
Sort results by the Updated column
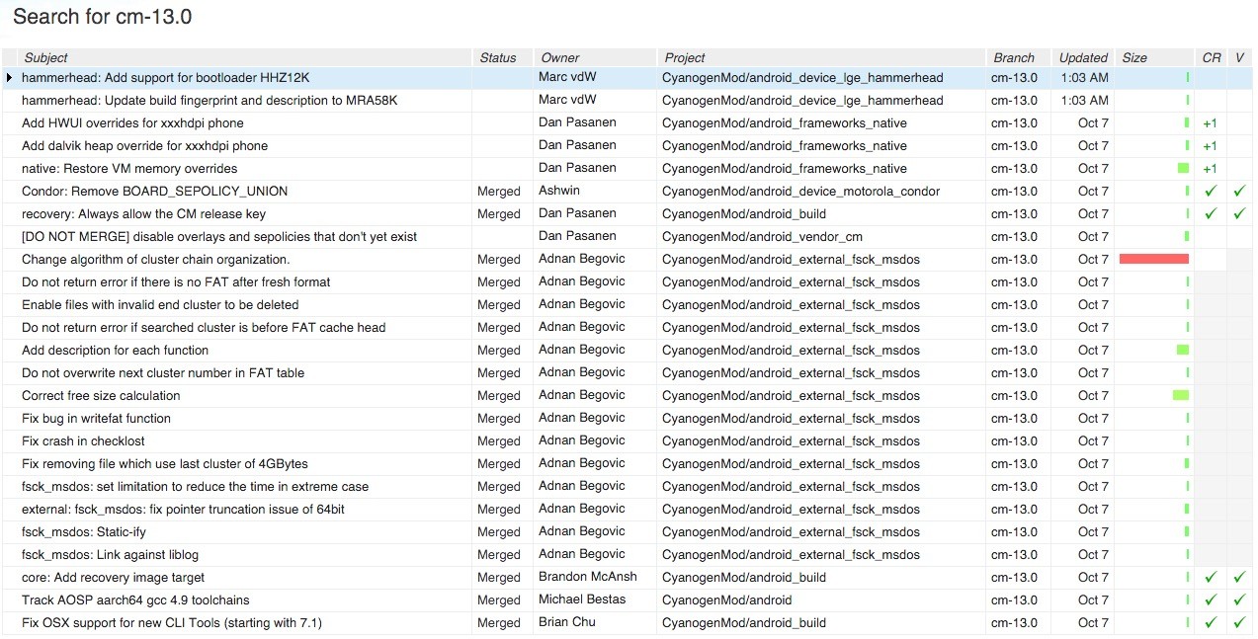point(1082,57)
